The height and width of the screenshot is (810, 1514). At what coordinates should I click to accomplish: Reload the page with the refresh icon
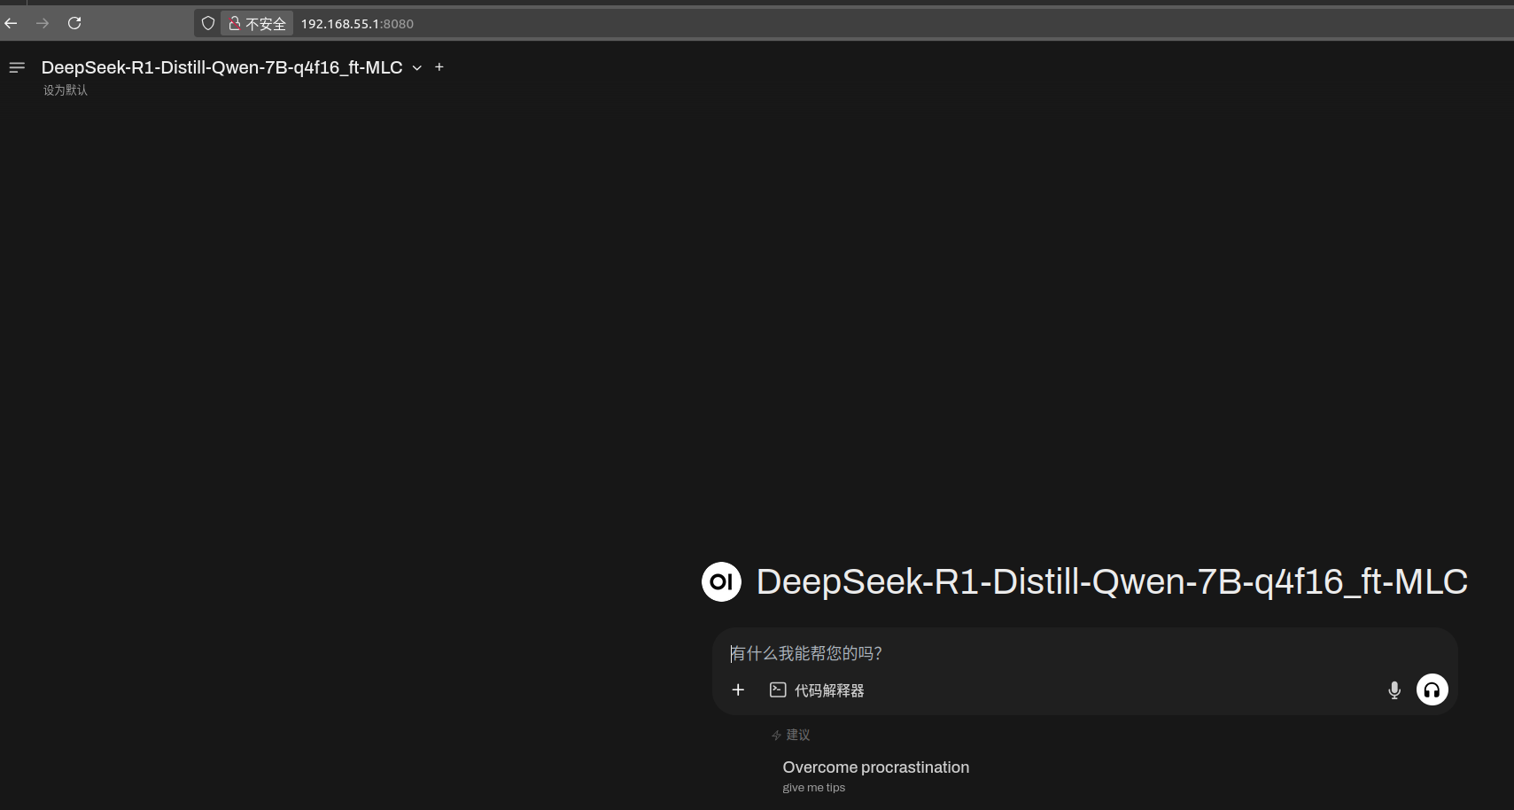coord(74,23)
